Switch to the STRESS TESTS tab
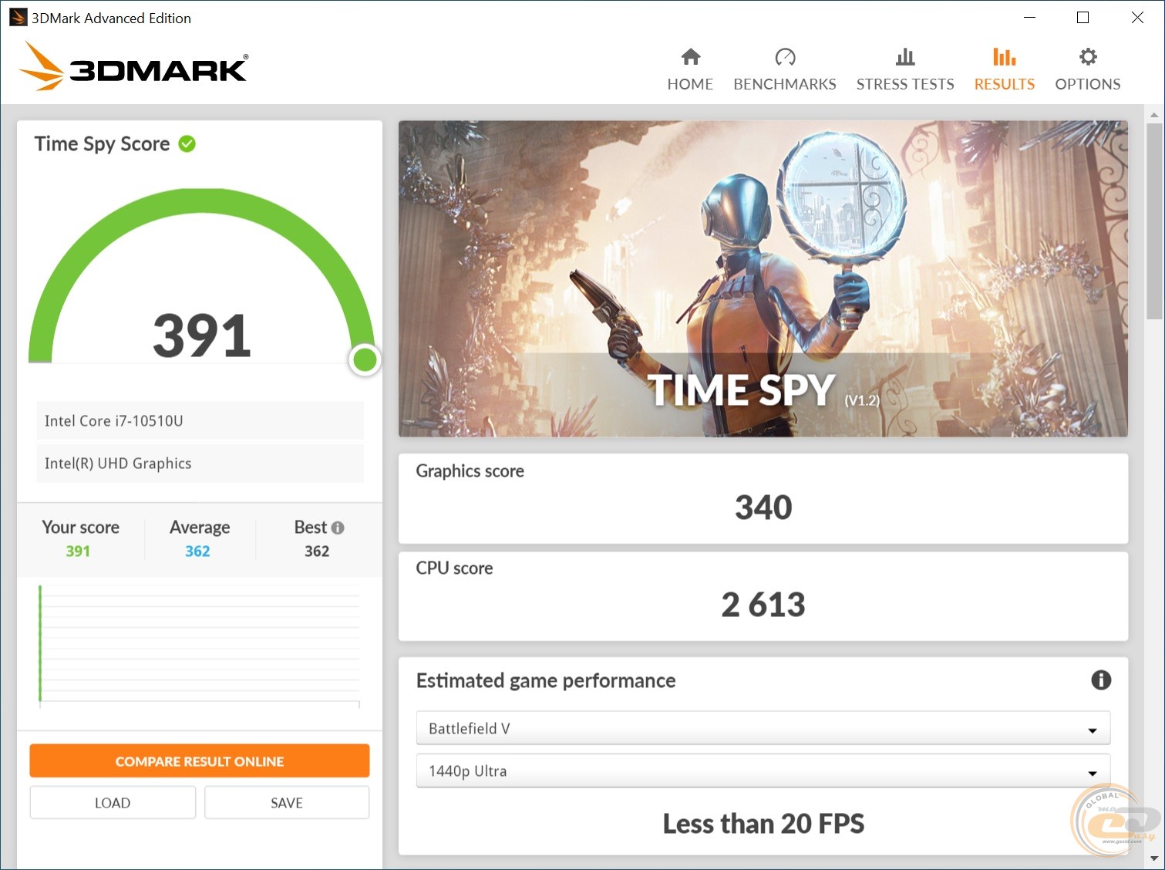Viewport: 1165px width, 870px height. tap(904, 84)
